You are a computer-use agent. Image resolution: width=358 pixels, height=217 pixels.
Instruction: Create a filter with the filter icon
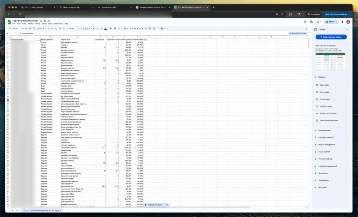tap(158, 28)
